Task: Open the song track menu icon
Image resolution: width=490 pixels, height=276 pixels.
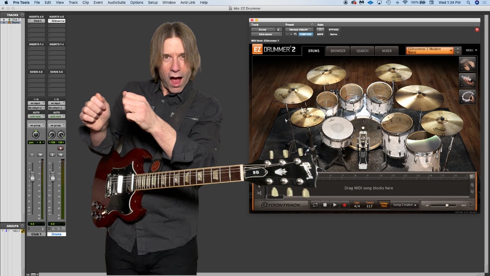Action: tap(472, 177)
